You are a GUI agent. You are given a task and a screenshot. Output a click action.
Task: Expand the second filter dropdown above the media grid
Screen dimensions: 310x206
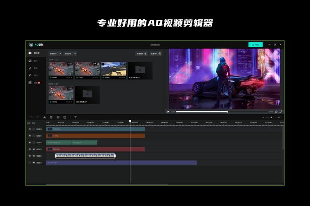(70, 54)
